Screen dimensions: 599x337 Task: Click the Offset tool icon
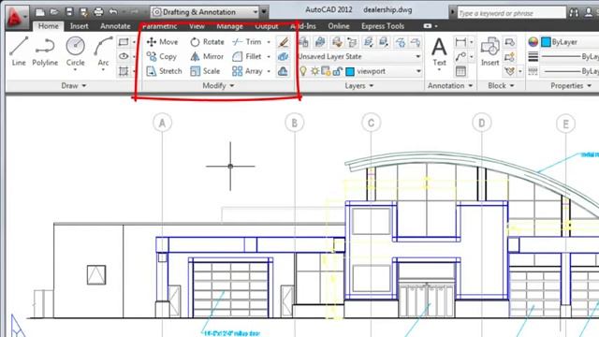(283, 71)
